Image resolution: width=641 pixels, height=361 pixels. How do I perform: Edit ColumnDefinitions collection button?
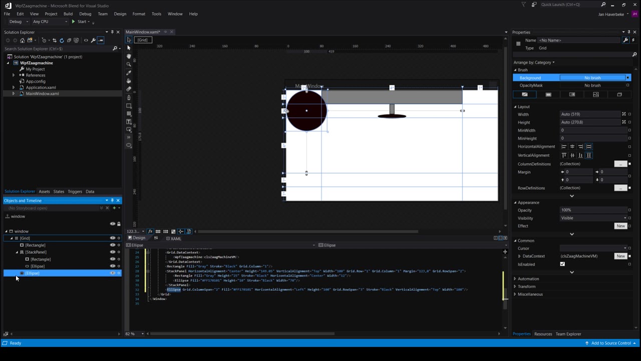click(620, 164)
